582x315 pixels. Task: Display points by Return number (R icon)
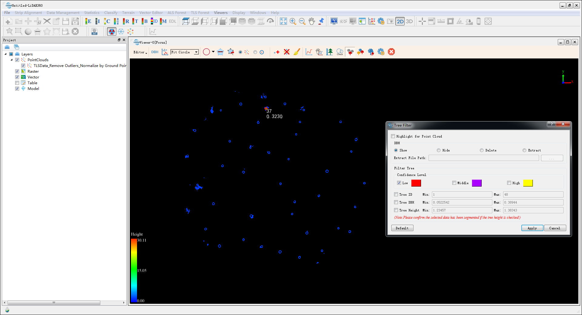126,21
